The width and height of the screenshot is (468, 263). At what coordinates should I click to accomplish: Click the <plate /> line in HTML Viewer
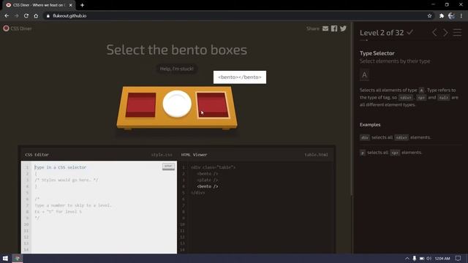point(208,180)
